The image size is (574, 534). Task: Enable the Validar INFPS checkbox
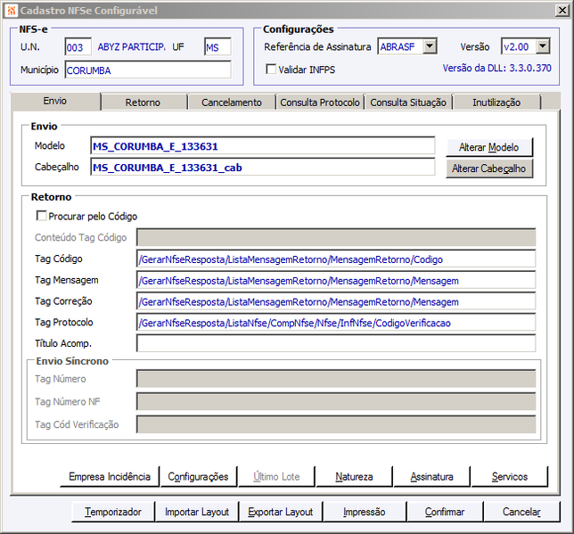pyautogui.click(x=271, y=70)
